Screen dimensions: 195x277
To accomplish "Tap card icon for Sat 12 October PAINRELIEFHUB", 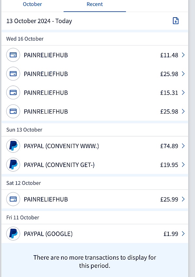I will tap(13, 199).
